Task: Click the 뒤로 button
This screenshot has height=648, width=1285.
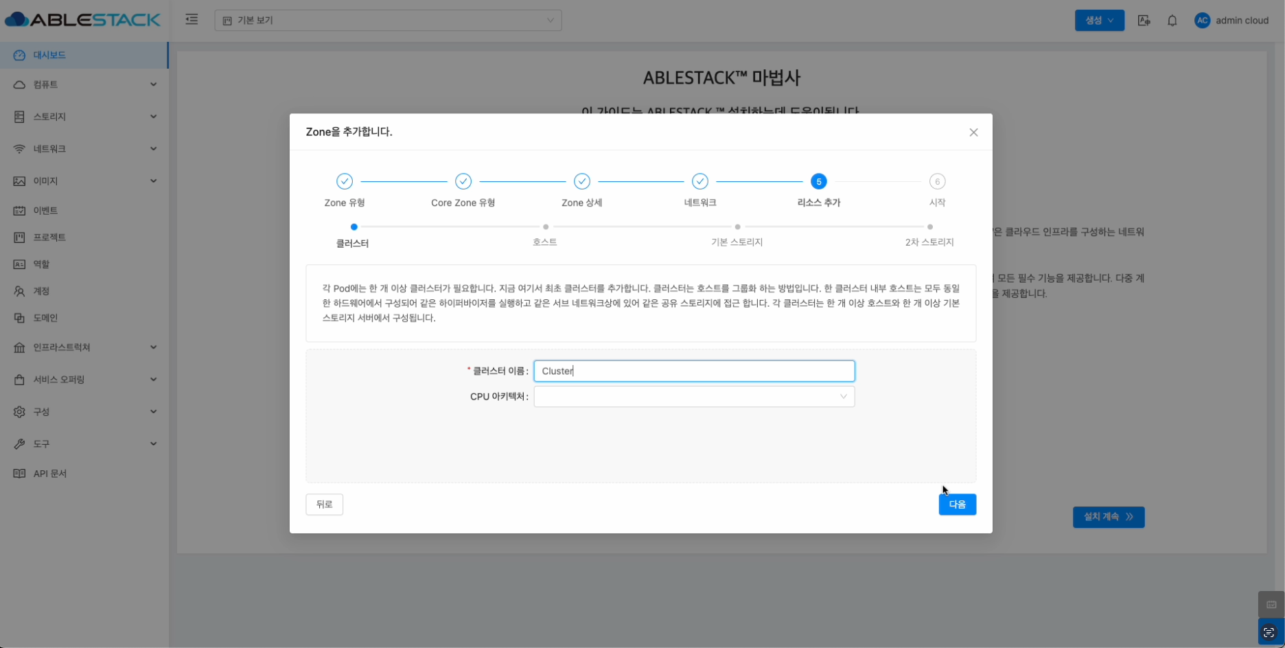Action: 324,505
